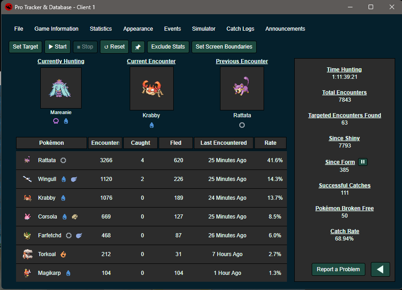Click the Corsola row sprite icon
This screenshot has width=402, height=290.
pyautogui.click(x=27, y=217)
